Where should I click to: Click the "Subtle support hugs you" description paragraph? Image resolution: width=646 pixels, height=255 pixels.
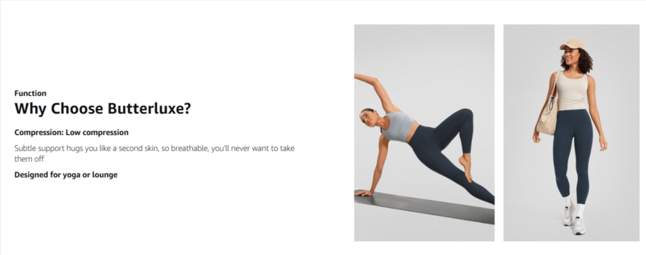pyautogui.click(x=155, y=154)
